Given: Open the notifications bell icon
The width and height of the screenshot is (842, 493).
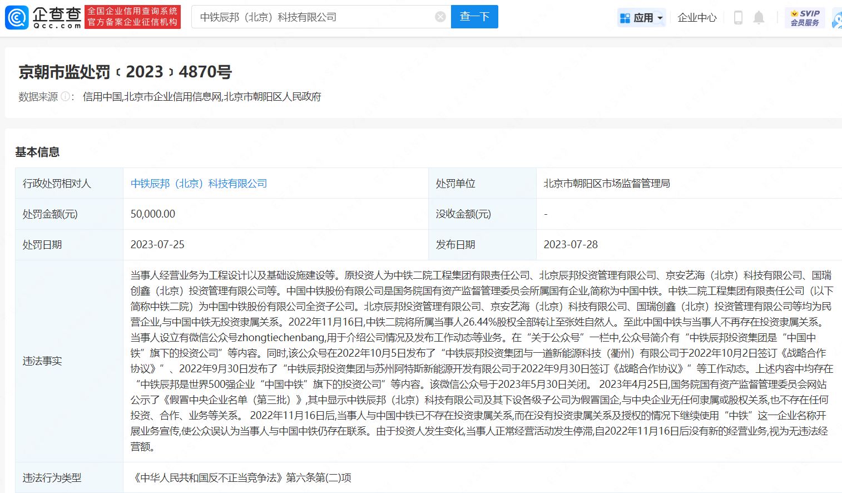Looking at the screenshot, I should coord(759,17).
